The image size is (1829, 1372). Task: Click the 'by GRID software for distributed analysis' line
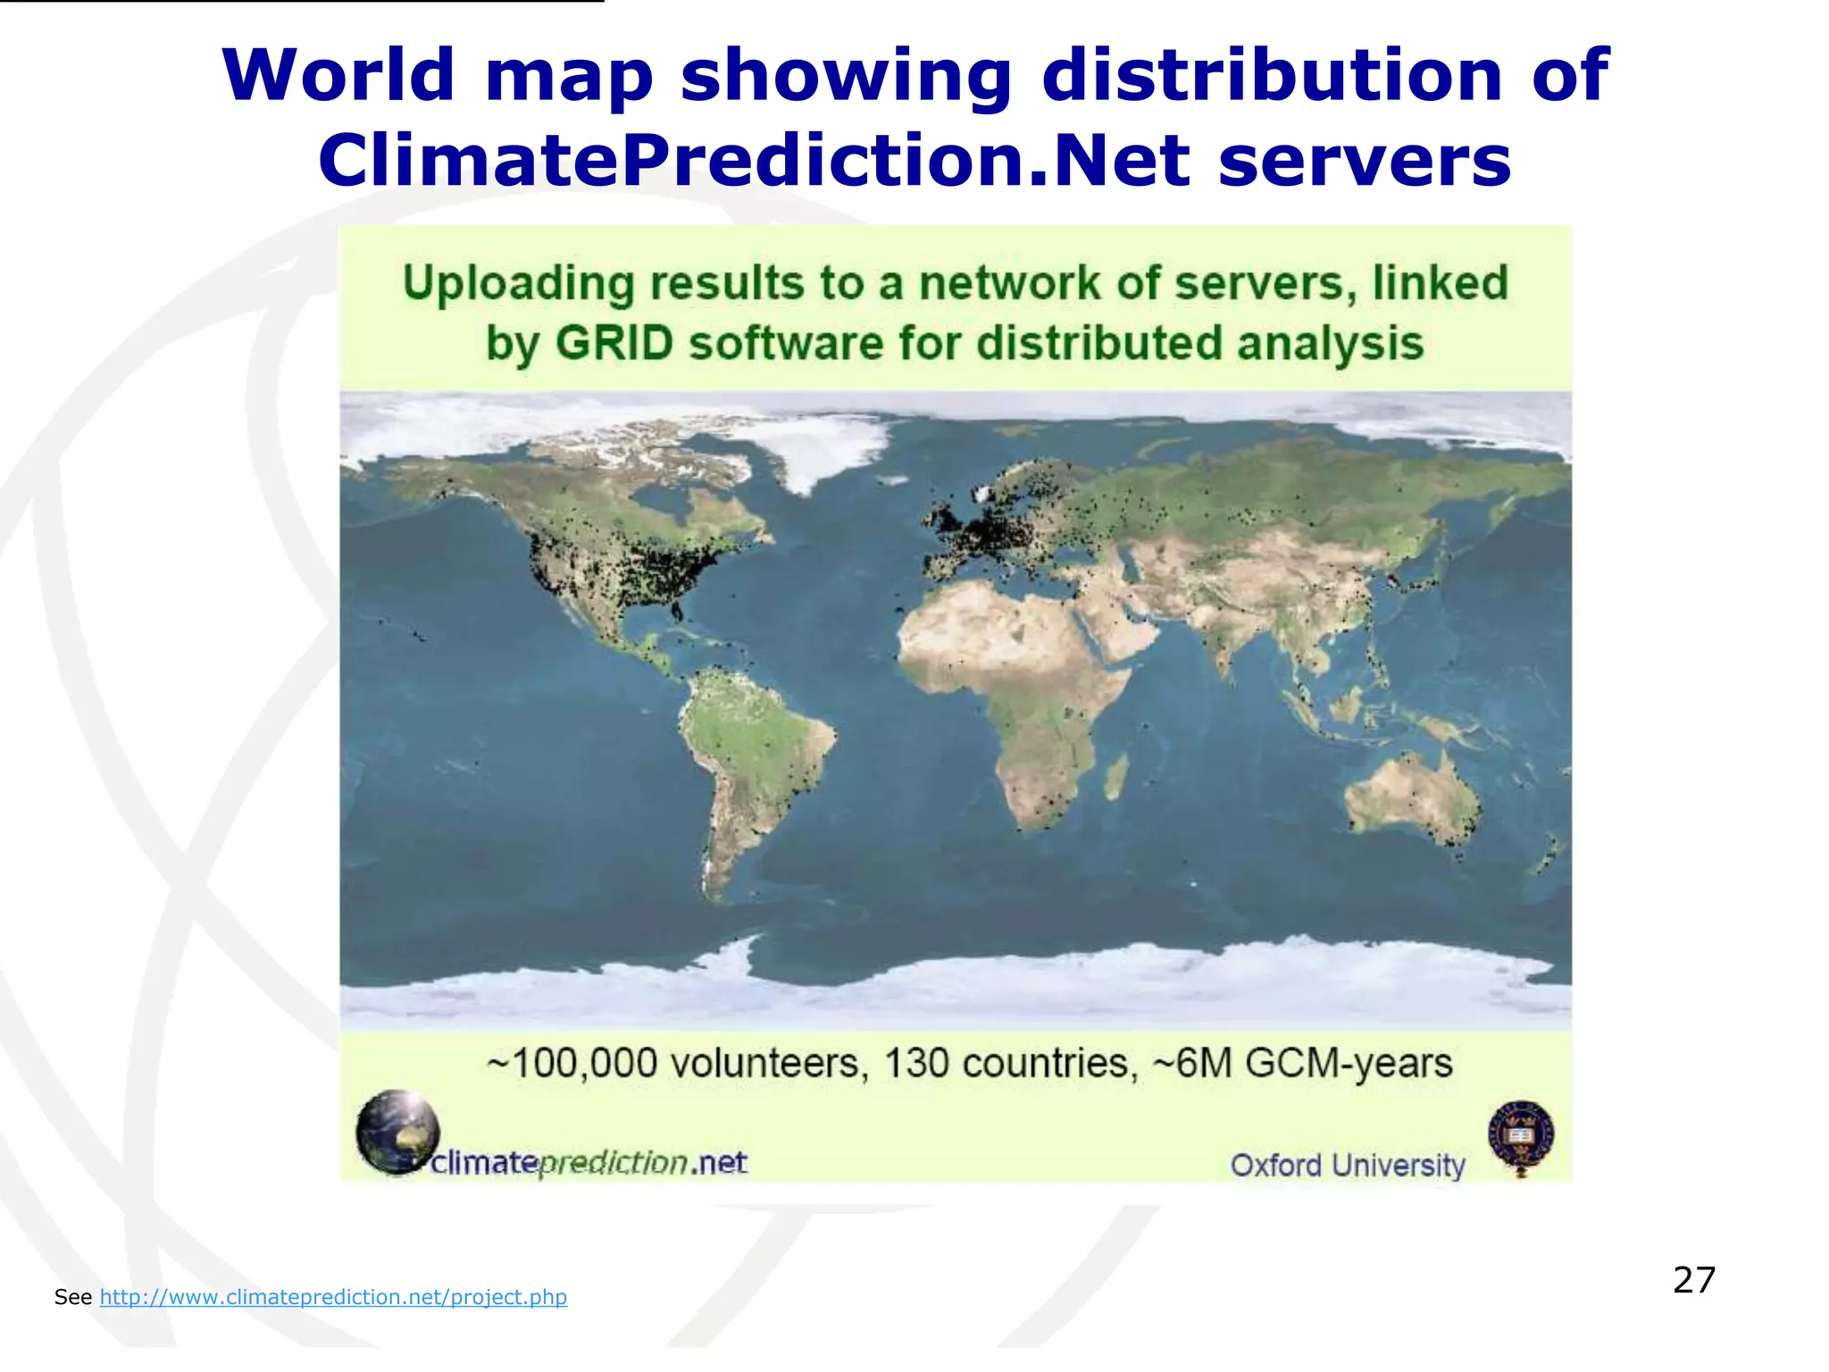pyautogui.click(x=955, y=345)
